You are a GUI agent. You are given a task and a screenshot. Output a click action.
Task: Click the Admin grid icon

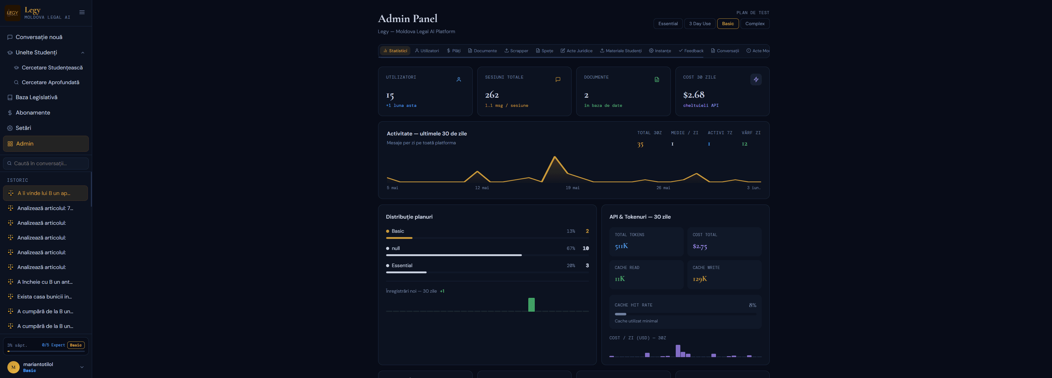[10, 144]
